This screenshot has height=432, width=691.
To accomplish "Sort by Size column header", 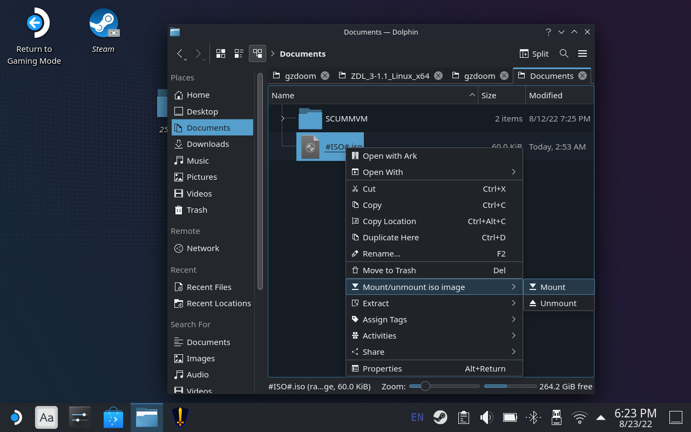I will point(502,96).
